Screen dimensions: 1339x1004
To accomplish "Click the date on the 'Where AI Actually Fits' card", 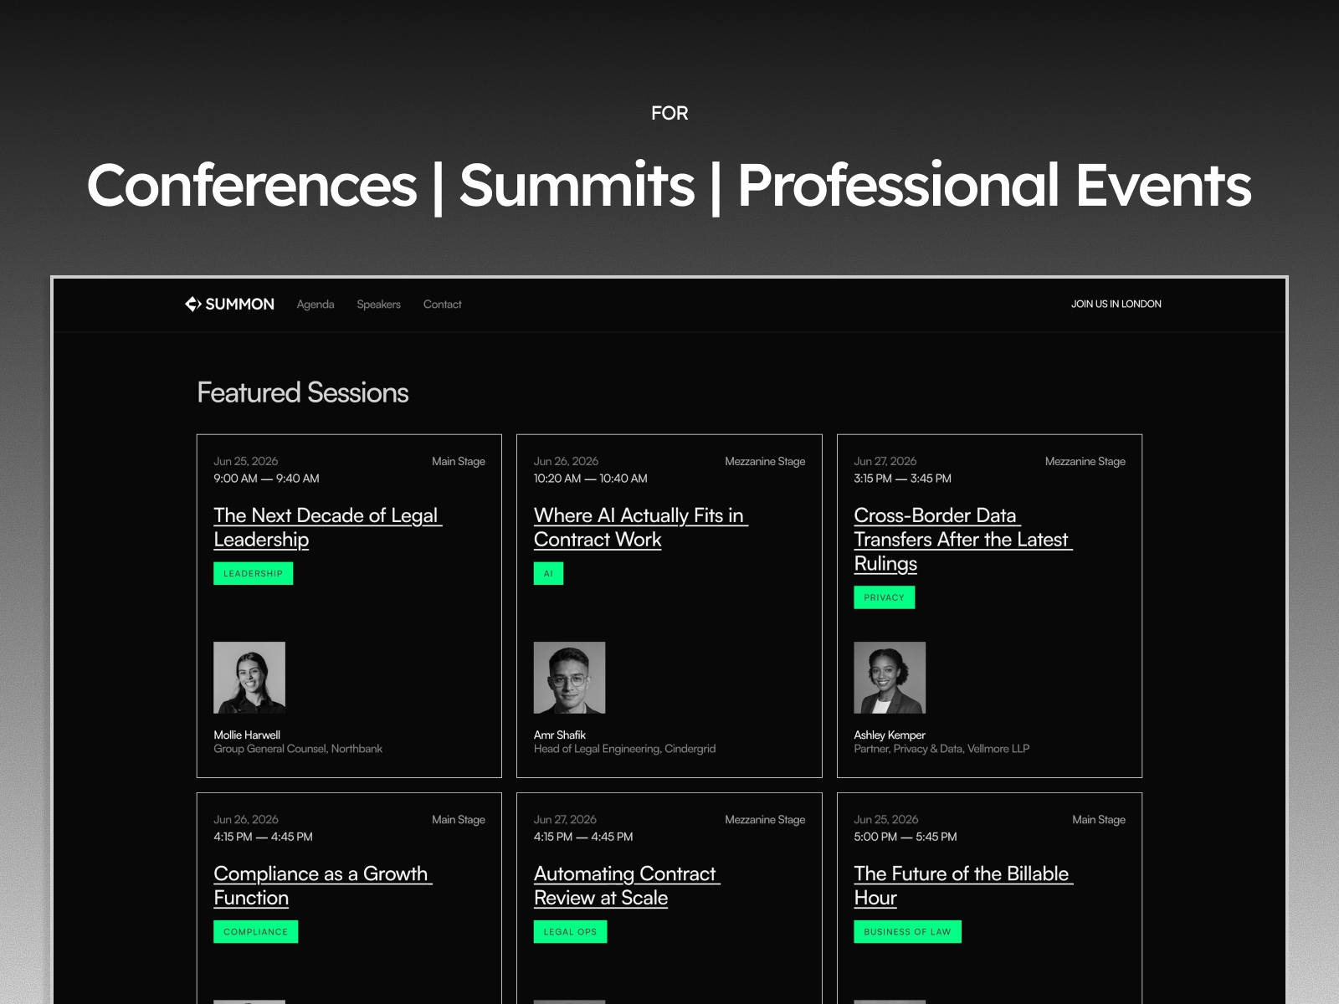I will click(566, 461).
